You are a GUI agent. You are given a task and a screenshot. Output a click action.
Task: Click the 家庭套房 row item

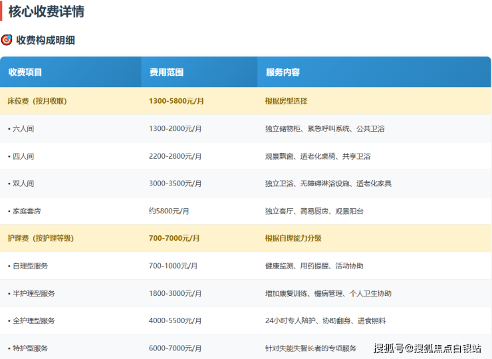[x=27, y=211]
